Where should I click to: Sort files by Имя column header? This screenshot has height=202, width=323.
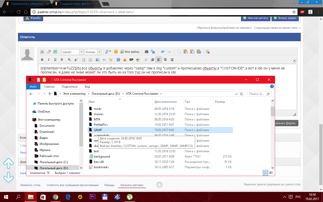pos(120,102)
